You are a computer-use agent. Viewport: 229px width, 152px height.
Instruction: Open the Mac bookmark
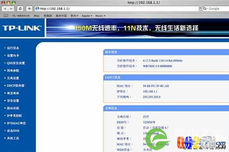36,16
